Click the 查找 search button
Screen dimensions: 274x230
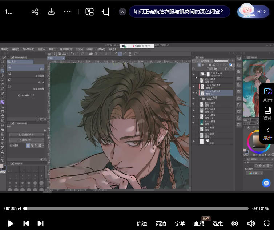click(199, 223)
